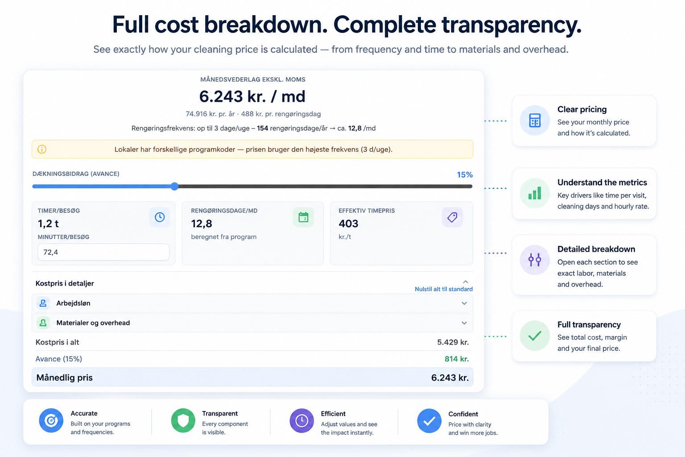
Task: Click the calendar icon in Rengøringsdage/MD card
Action: click(x=303, y=217)
